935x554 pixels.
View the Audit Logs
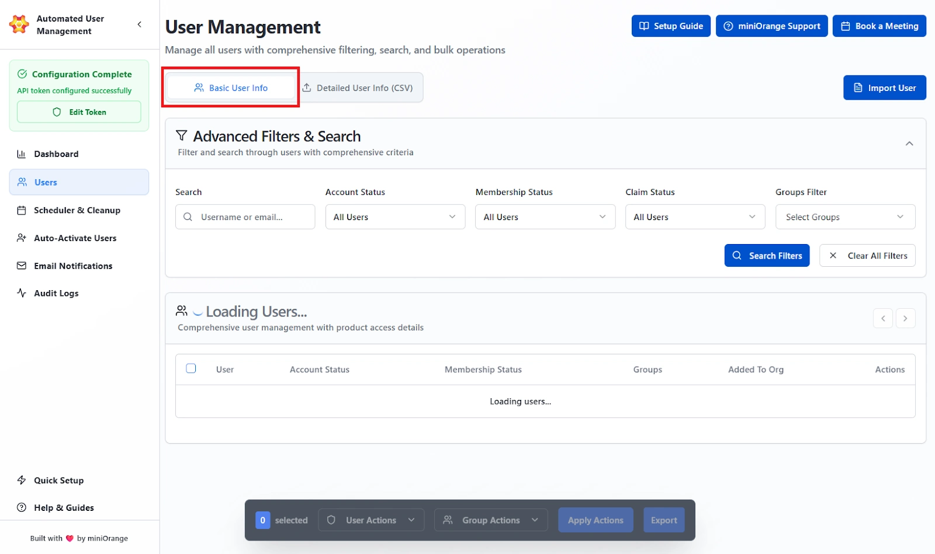point(56,292)
